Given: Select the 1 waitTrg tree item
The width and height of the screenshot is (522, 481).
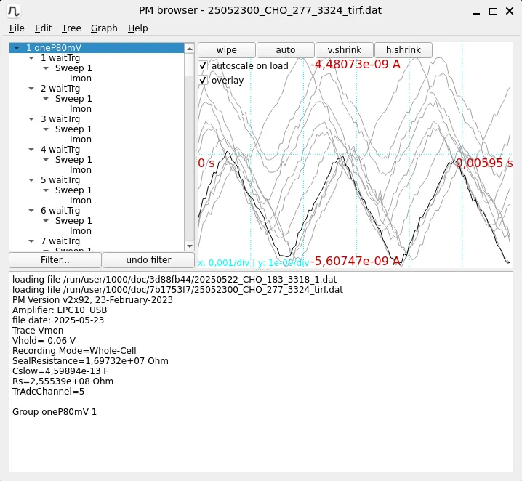Looking at the screenshot, I should pos(60,58).
